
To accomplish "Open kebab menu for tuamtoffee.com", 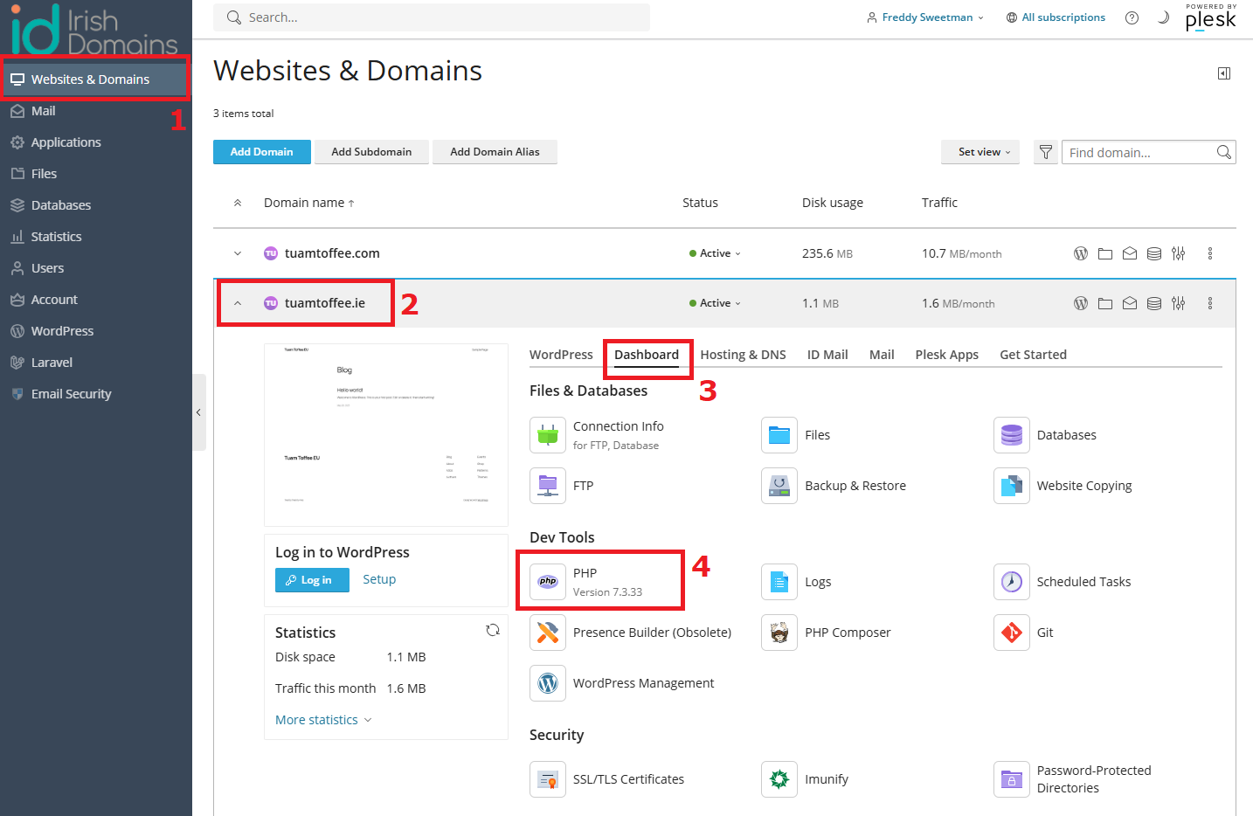I will [x=1210, y=253].
